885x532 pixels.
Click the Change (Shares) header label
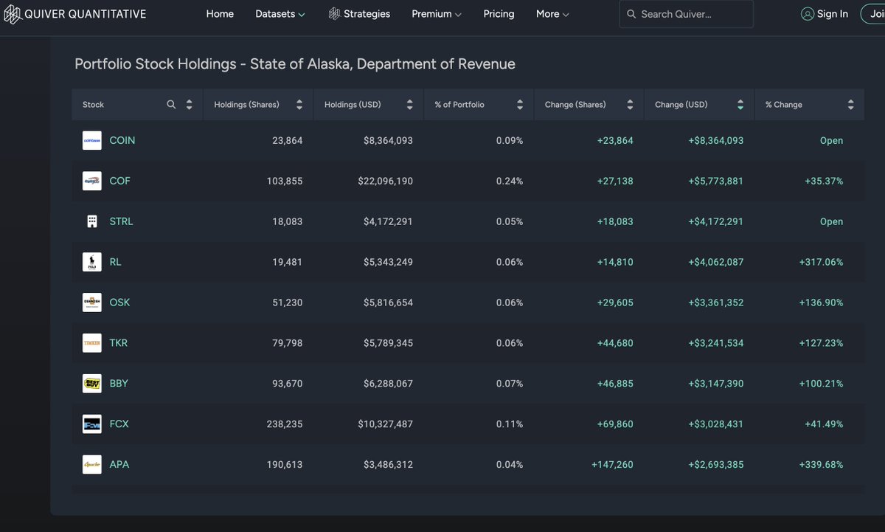pyautogui.click(x=575, y=105)
